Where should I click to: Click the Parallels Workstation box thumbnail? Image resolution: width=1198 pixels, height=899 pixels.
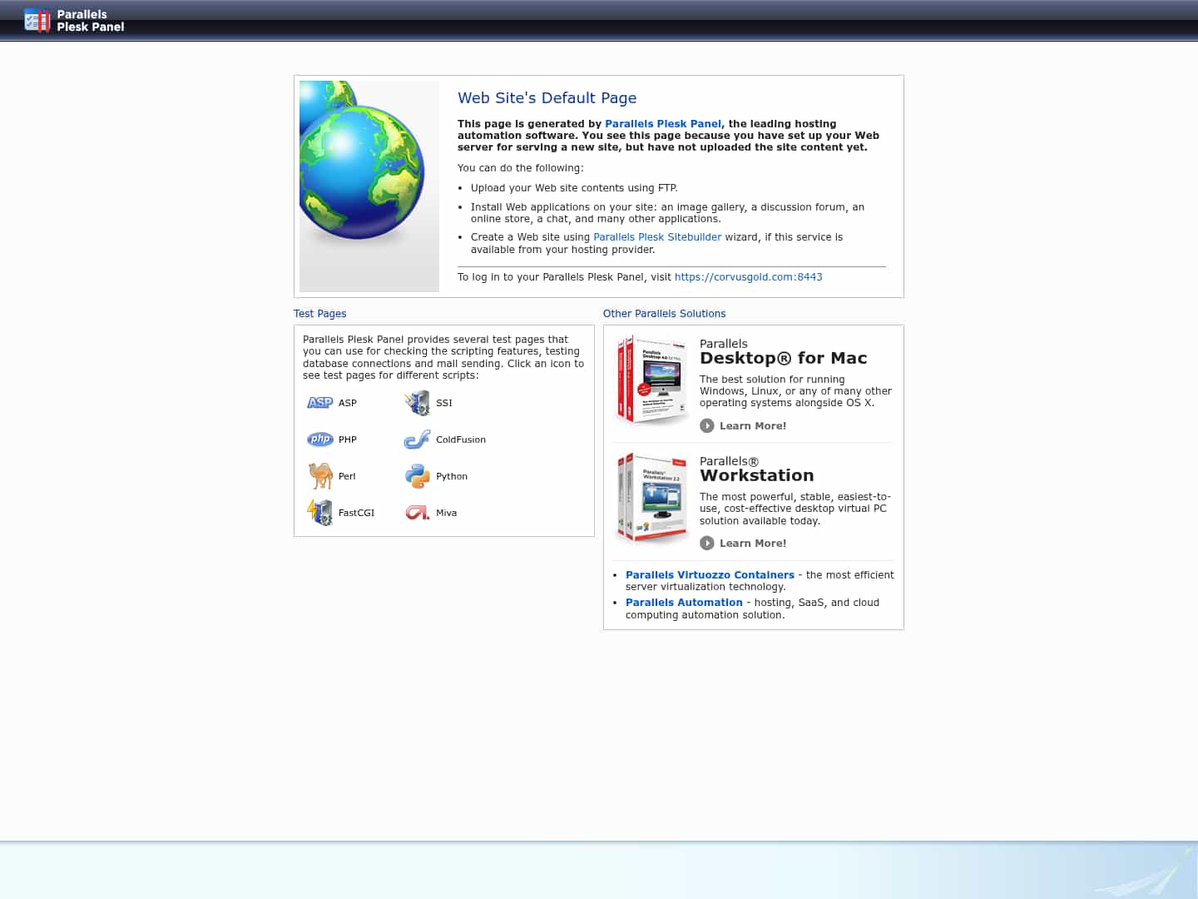652,498
